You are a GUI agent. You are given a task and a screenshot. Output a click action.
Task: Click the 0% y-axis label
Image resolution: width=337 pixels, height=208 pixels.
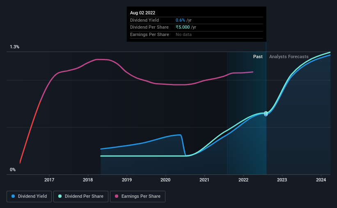[x=13, y=170]
